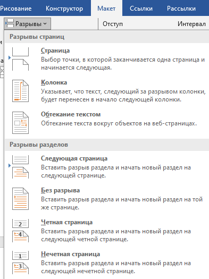Click the text 'же странице' under Без разрыва
The image size is (209, 279).
60,207
